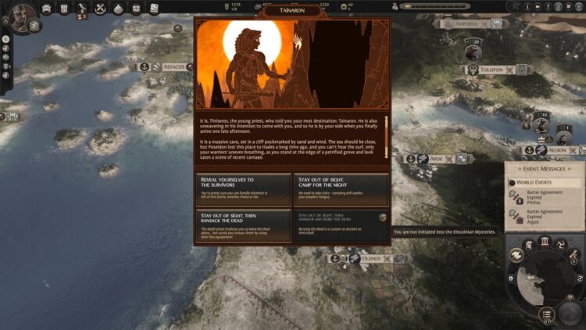Click the first round top toolbar button
The height and width of the screenshot is (330, 586).
click(46, 9)
